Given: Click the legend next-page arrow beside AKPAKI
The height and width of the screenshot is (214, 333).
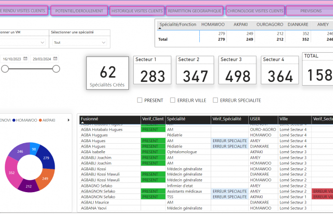Looking at the screenshot, I should [69, 120].
